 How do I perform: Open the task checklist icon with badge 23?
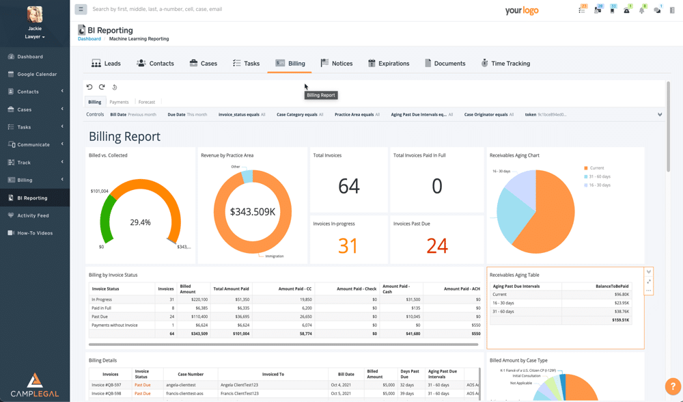pos(581,10)
